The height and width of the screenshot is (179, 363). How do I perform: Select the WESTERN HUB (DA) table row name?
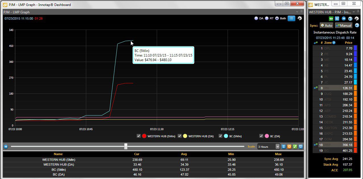(x=59, y=165)
